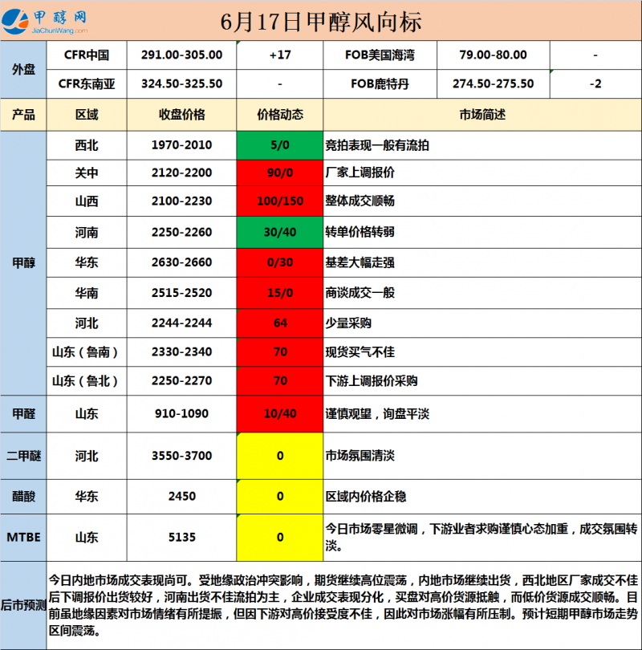The image size is (642, 650).
Task: Click price "2330-2340"
Action: click(x=181, y=352)
